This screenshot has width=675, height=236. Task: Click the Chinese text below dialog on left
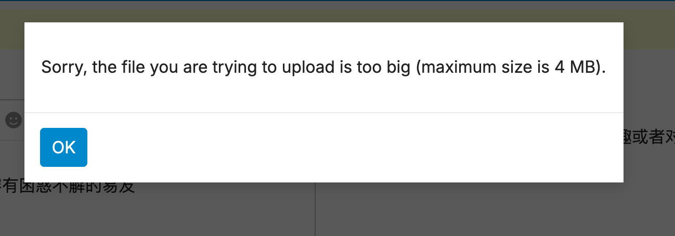click(68, 187)
